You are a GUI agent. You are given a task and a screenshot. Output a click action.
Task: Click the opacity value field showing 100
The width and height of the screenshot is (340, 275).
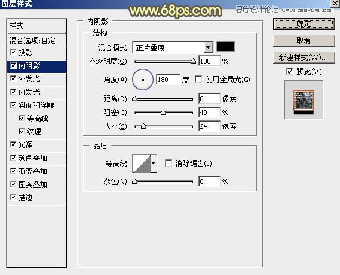(x=209, y=61)
